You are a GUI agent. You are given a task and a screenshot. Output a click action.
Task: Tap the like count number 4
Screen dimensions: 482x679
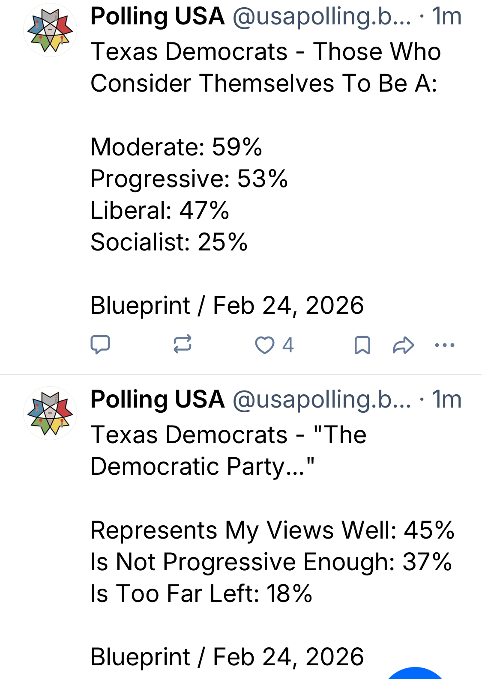(x=288, y=345)
